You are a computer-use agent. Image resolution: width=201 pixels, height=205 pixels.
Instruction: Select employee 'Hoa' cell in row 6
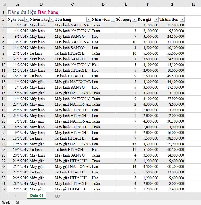pyautogui.click(x=103, y=42)
